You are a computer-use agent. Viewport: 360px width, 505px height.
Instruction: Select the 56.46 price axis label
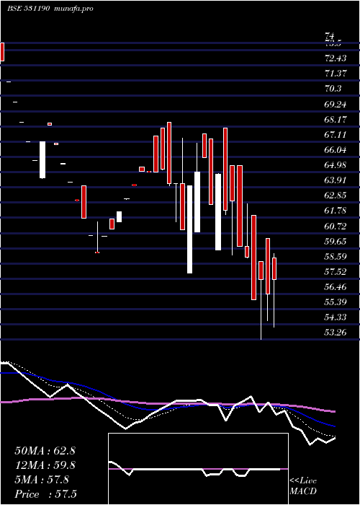click(336, 287)
